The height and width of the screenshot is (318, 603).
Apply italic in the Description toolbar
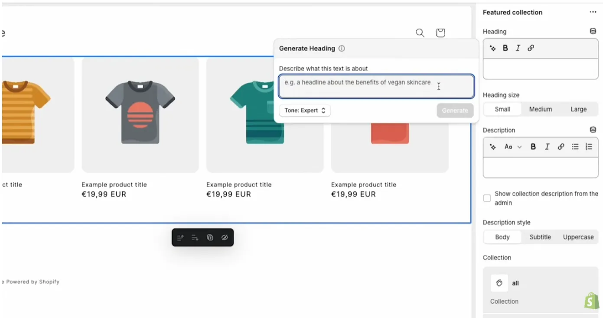click(547, 147)
